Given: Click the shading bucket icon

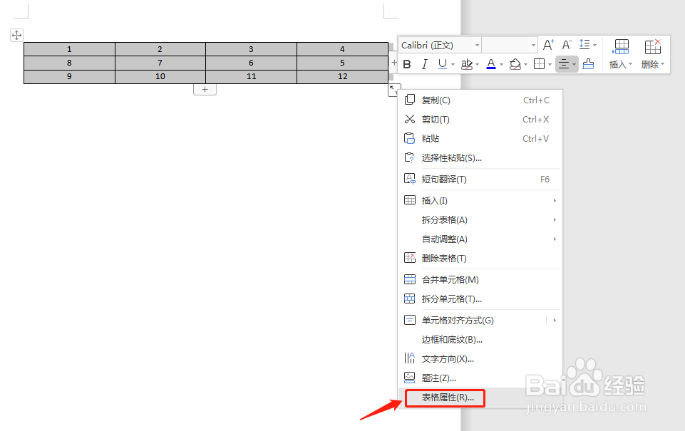Looking at the screenshot, I should pyautogui.click(x=515, y=64).
